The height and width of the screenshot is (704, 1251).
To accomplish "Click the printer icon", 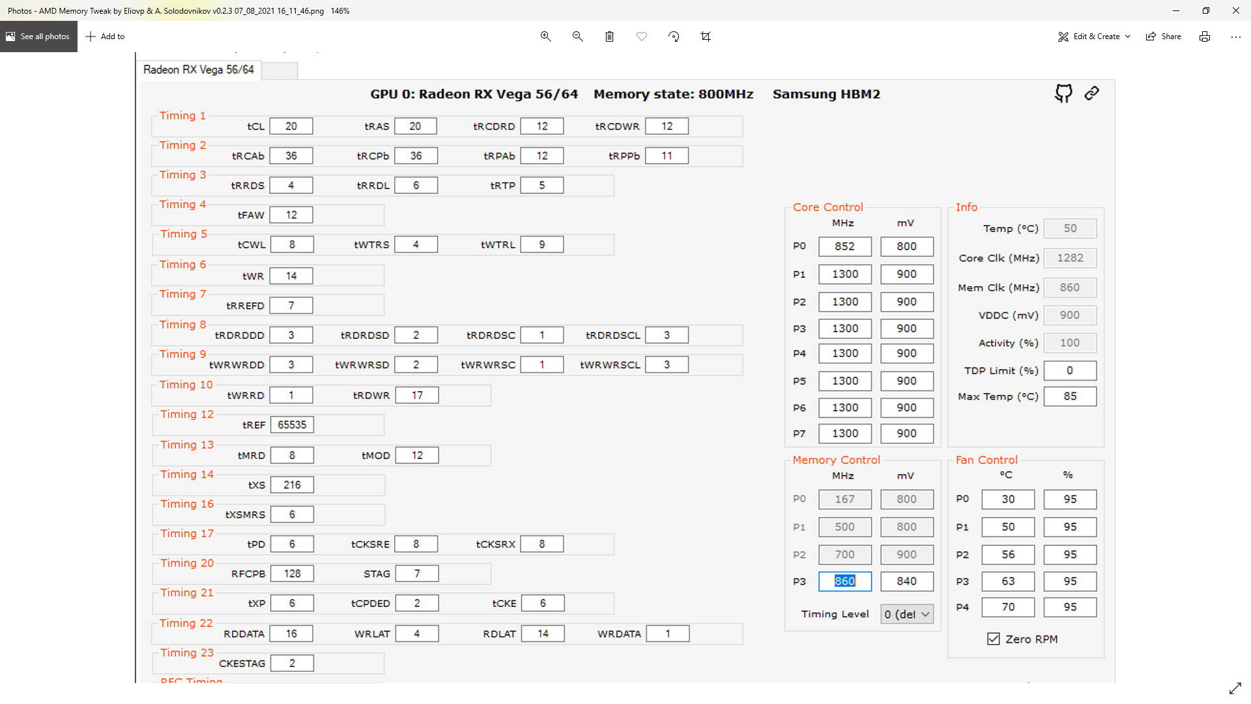I will point(1205,37).
